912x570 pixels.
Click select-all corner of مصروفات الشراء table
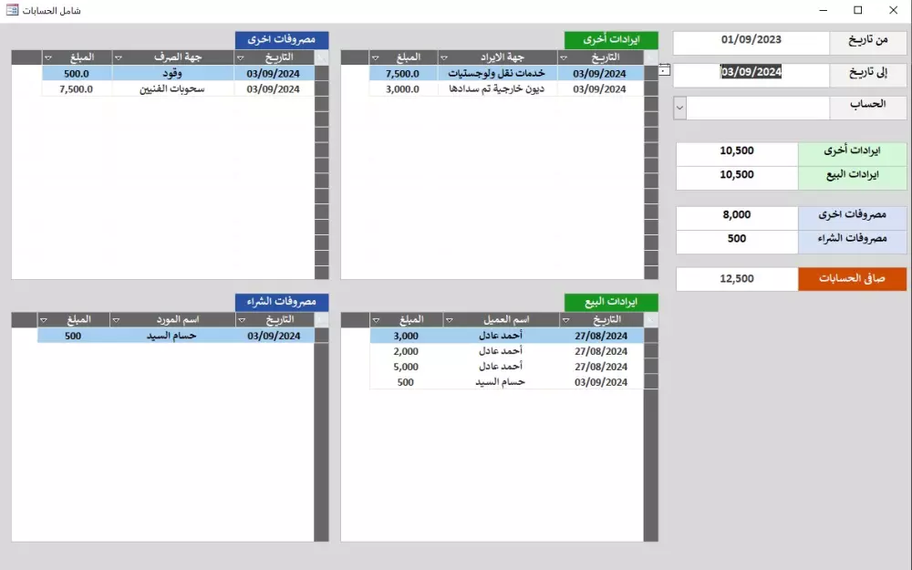coord(322,319)
